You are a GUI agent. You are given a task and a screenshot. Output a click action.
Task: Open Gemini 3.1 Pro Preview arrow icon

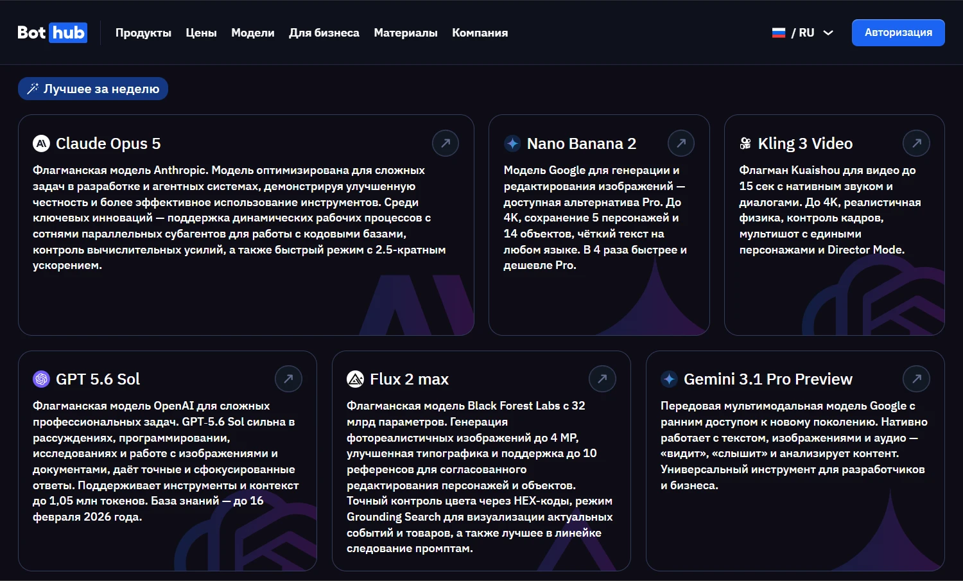(917, 379)
